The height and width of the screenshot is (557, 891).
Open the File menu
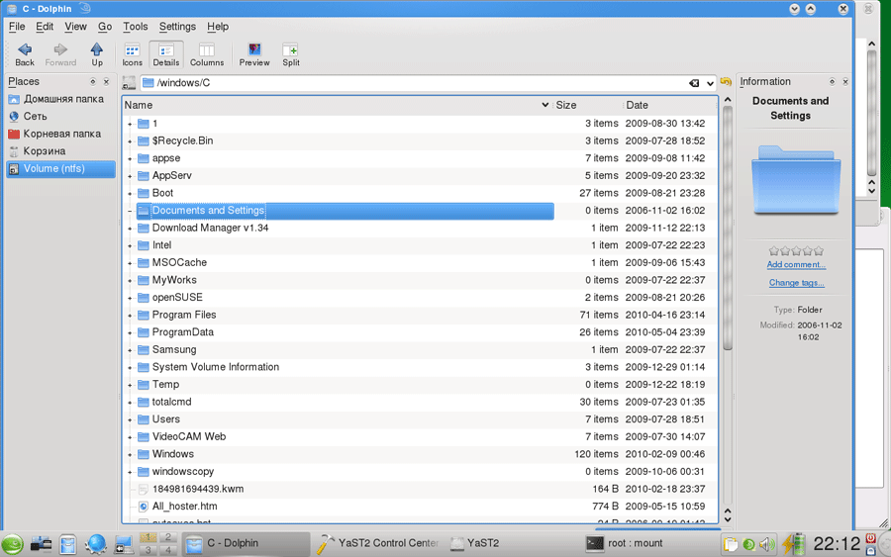pyautogui.click(x=17, y=26)
